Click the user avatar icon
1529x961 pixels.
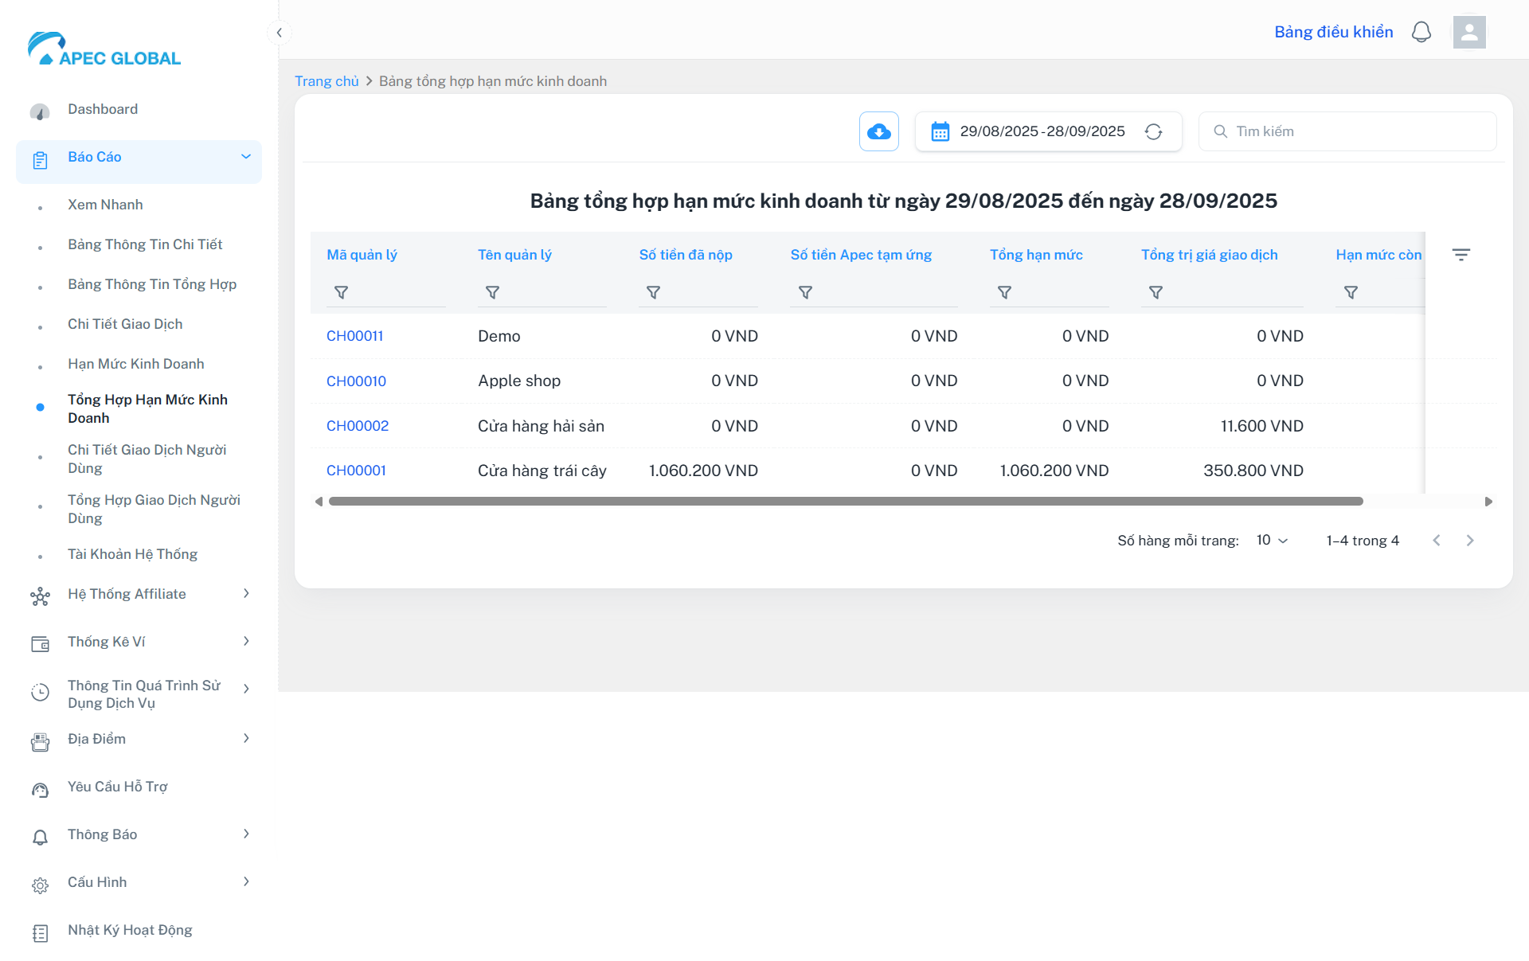(1468, 32)
